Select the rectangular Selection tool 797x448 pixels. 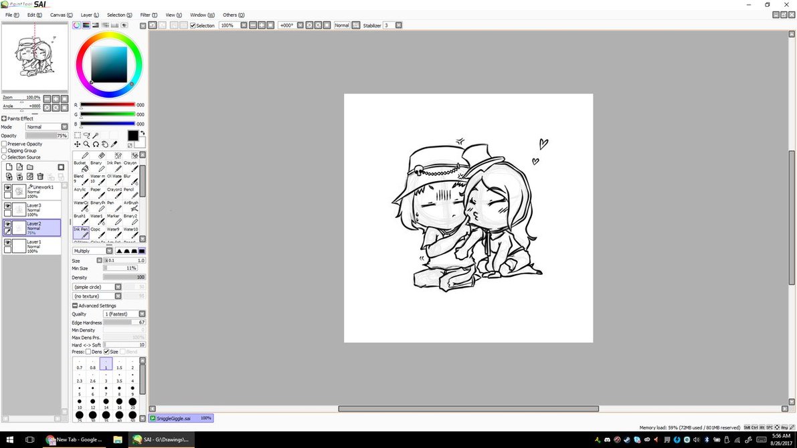77,135
